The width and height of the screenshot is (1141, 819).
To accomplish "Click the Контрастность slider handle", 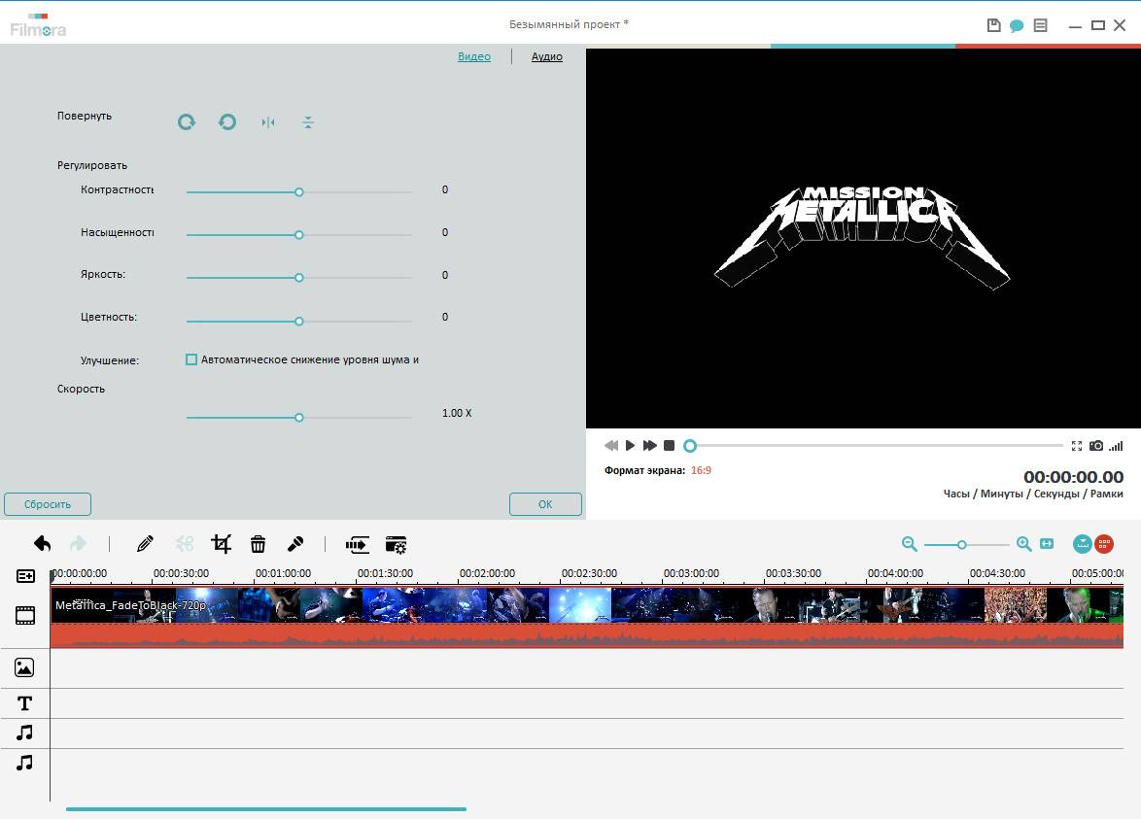I will 299,192.
